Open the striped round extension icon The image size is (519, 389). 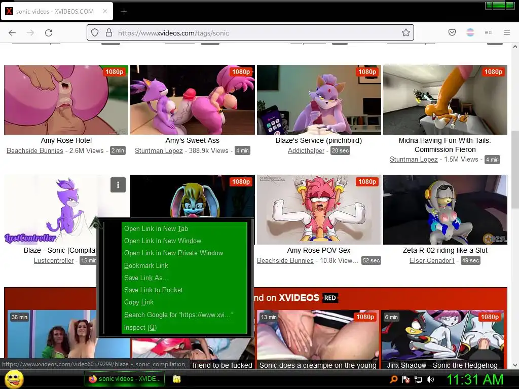(x=470, y=32)
